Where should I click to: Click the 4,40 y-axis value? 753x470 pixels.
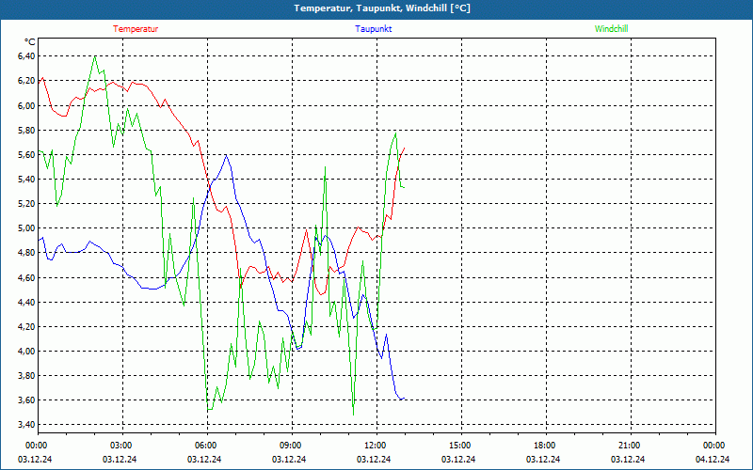tap(26, 302)
